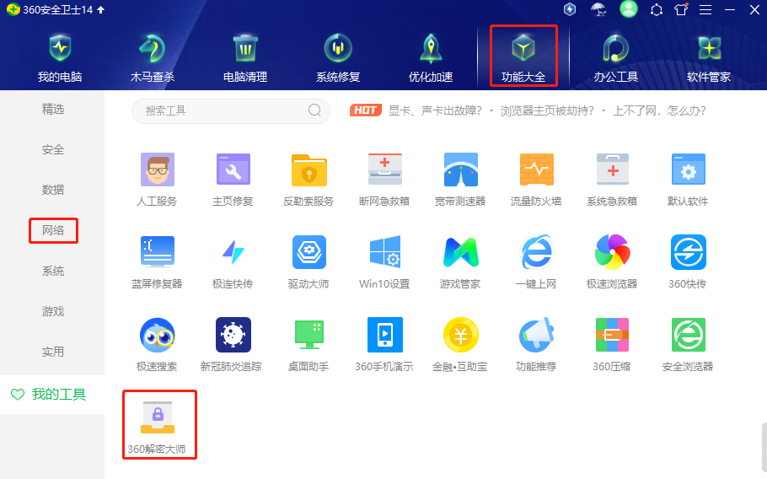The image size is (767, 479).
Task: Open skin changer shirt icon
Action: tap(681, 9)
